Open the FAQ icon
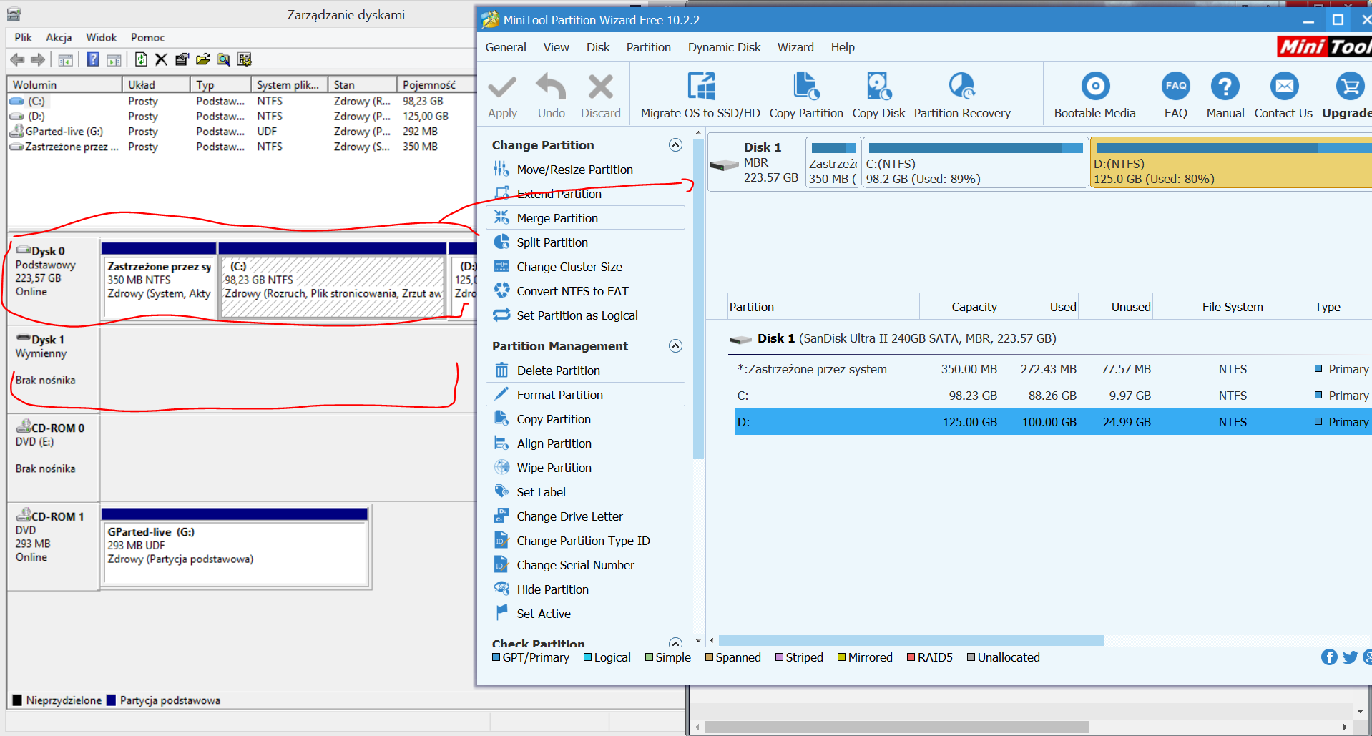This screenshot has height=736, width=1372. (1176, 87)
